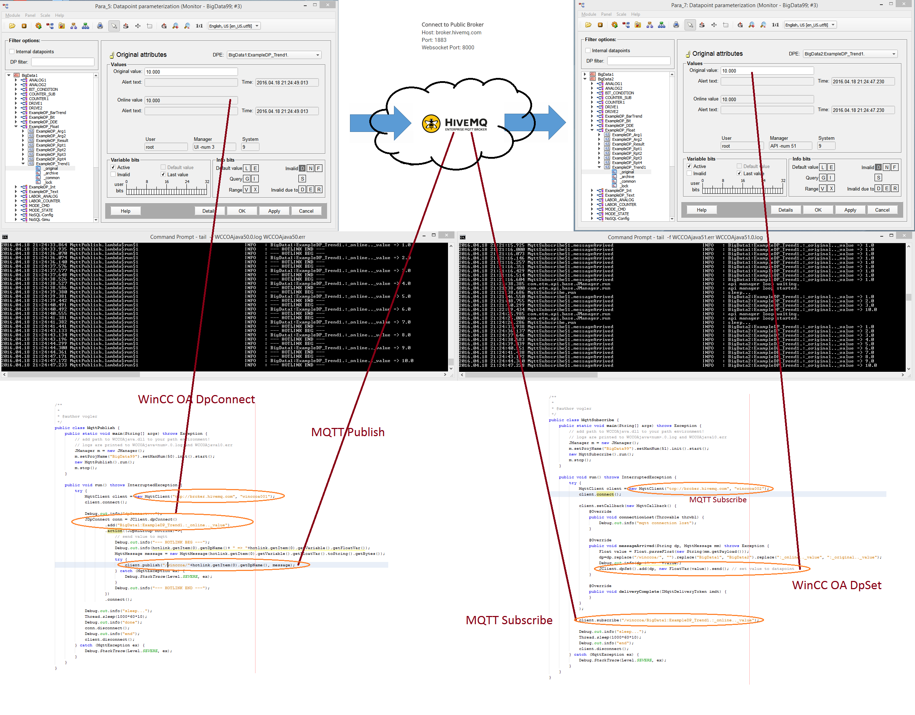Toggle the Active checkbox in Para_7
Screen dimensions: 915x715
pos(689,166)
